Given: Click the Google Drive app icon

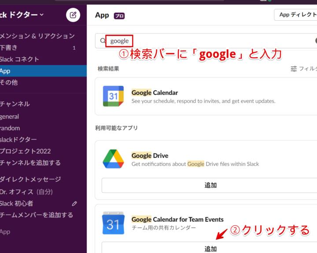Looking at the screenshot, I should [113, 159].
